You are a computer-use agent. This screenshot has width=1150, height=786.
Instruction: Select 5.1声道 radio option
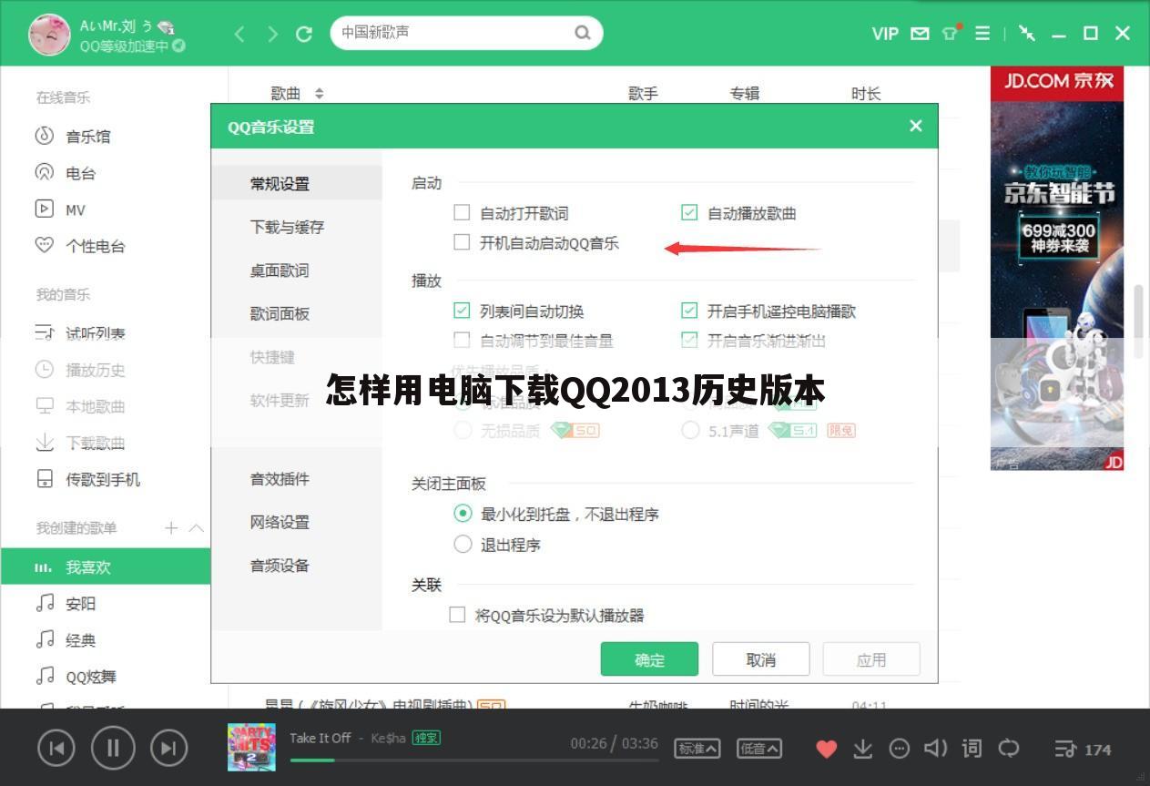tap(690, 430)
